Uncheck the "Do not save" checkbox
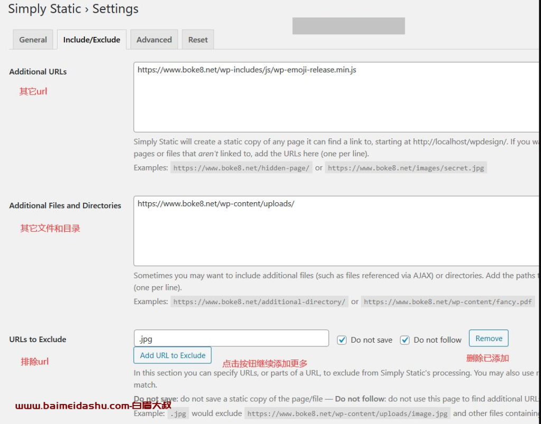 coord(341,340)
